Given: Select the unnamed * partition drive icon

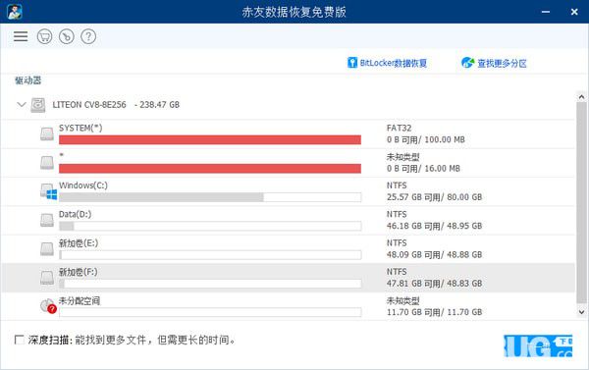Looking at the screenshot, I should pyautogui.click(x=47, y=162).
